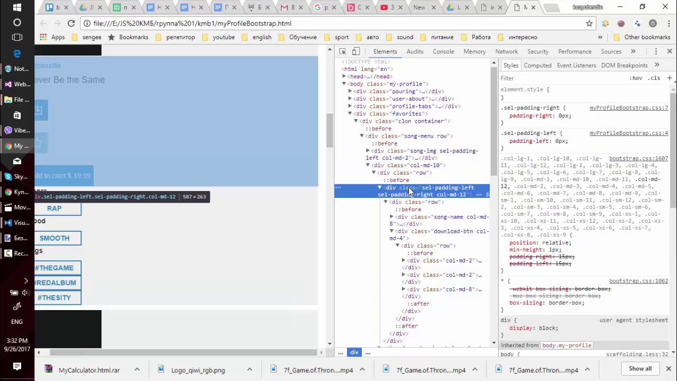The height and width of the screenshot is (381, 677).
Task: Open the Windows Start menu
Action: tap(17, 7)
